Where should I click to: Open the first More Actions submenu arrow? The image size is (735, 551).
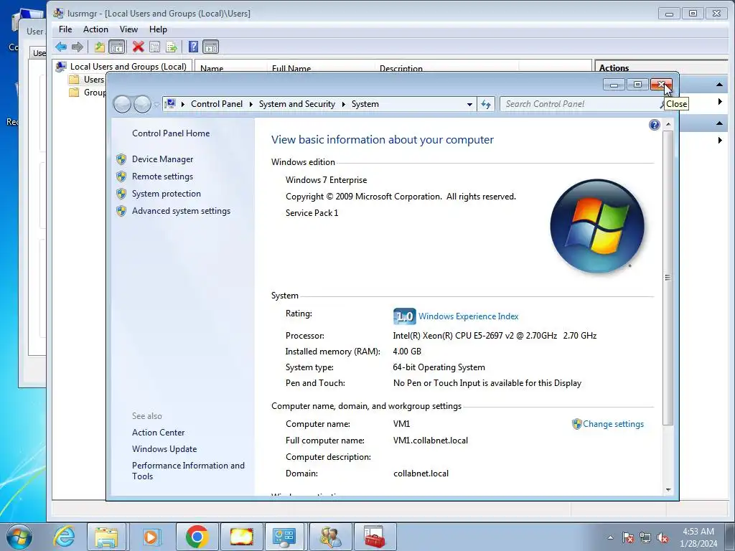720,102
